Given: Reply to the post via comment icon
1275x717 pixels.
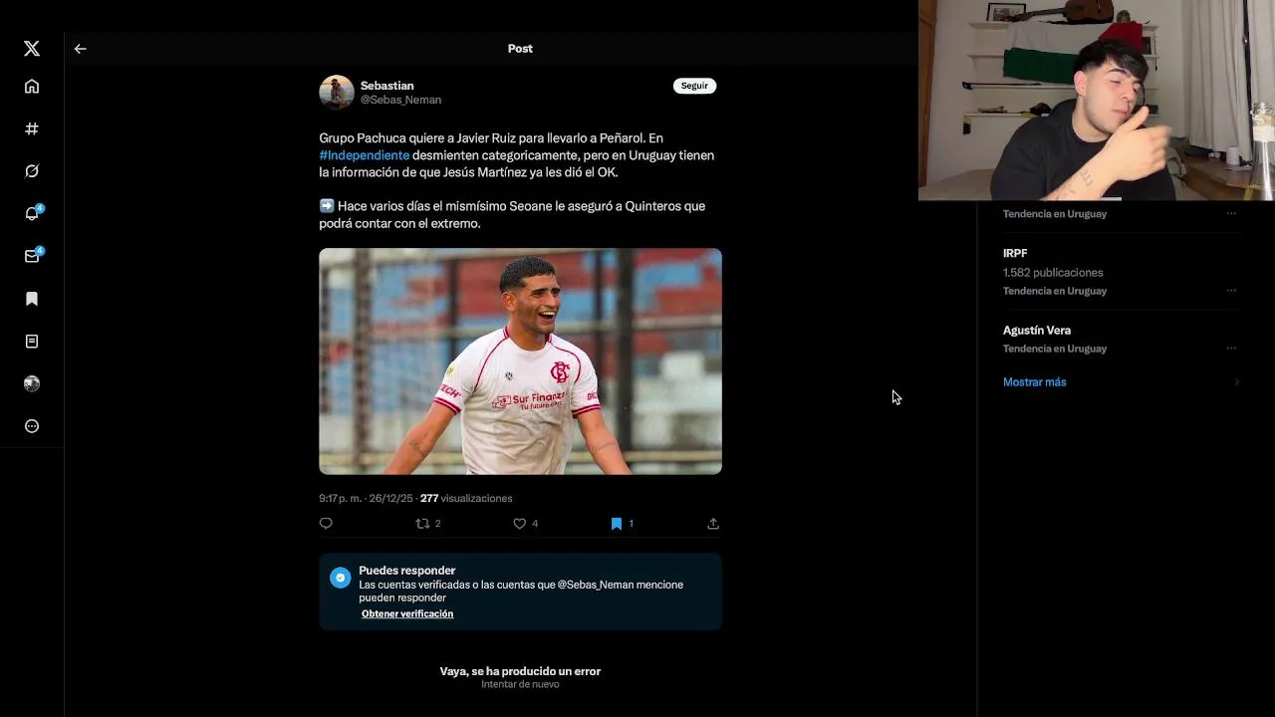Looking at the screenshot, I should point(326,524).
